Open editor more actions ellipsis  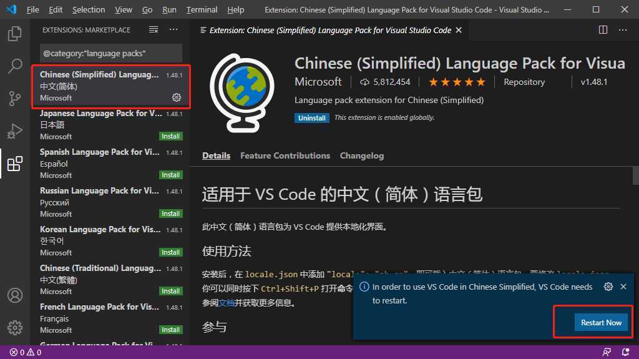(x=623, y=30)
